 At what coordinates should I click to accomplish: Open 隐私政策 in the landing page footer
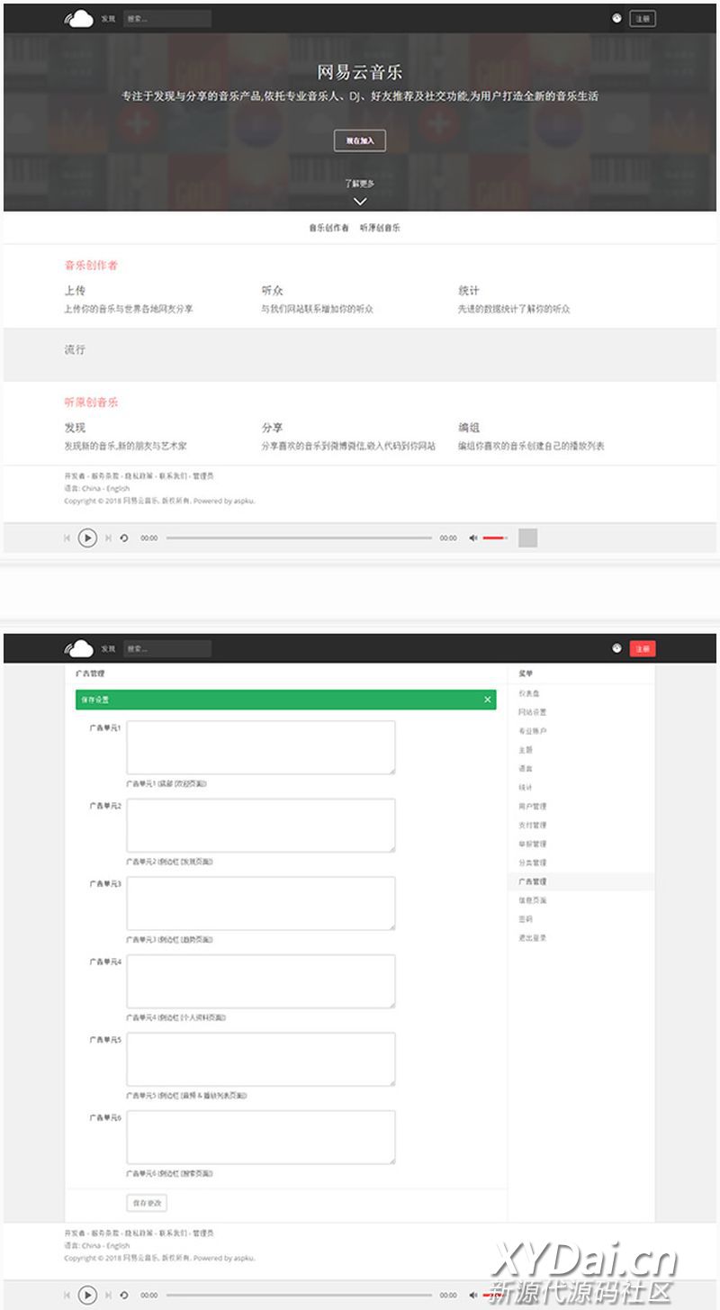pos(139,475)
